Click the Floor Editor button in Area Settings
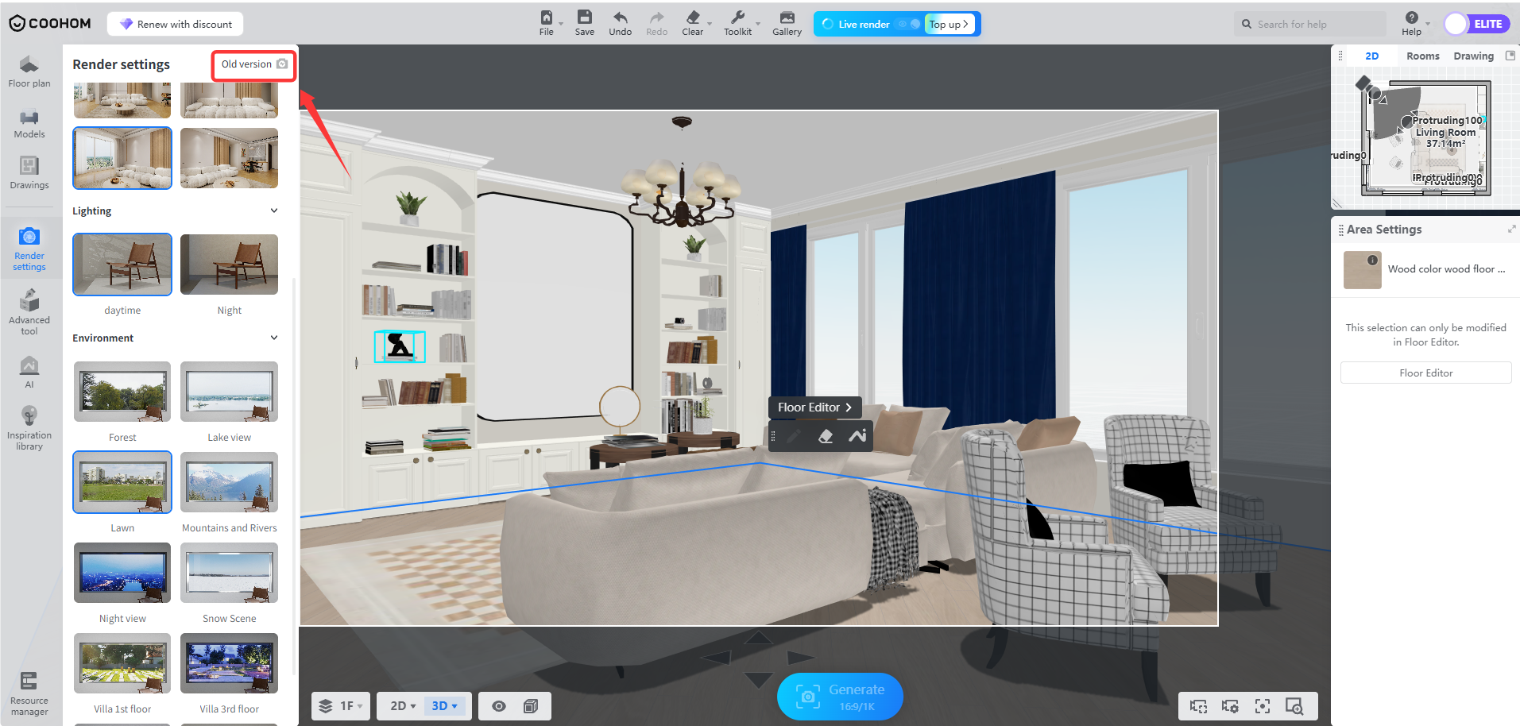The image size is (1520, 726). [1425, 373]
